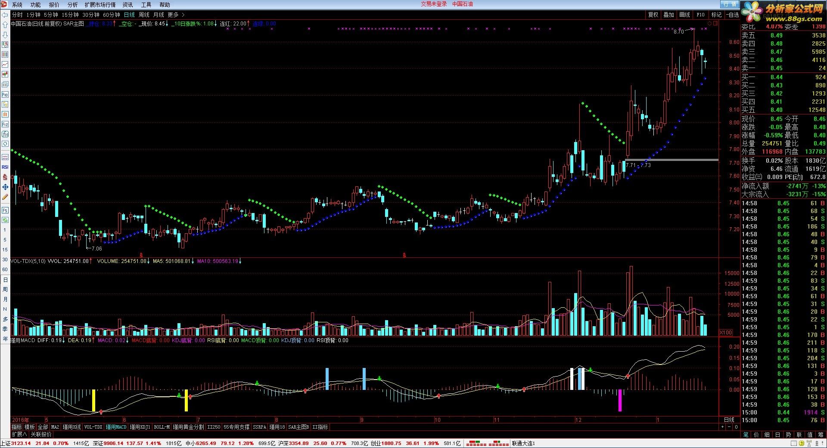Screen dimensions: 827x448
Task: Switch chart period to 1分钟
Action: pyautogui.click(x=34, y=15)
